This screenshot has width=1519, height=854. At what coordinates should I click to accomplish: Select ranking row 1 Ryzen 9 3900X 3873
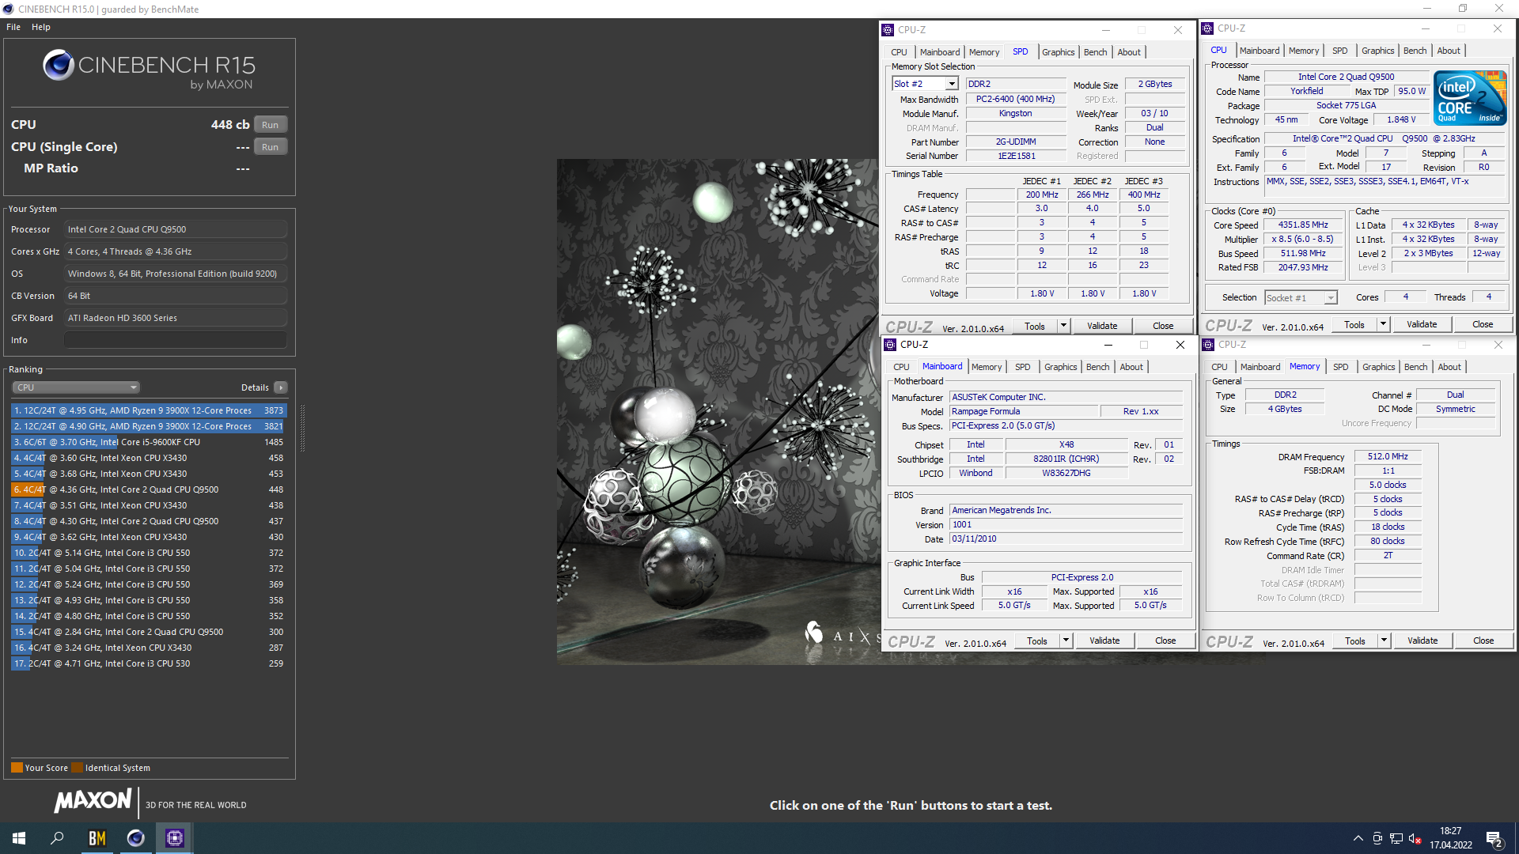click(x=149, y=410)
